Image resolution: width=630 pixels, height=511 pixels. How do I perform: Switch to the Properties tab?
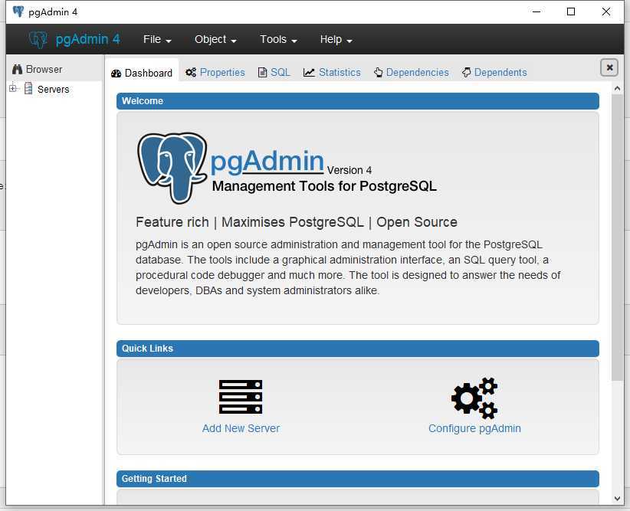coord(215,72)
